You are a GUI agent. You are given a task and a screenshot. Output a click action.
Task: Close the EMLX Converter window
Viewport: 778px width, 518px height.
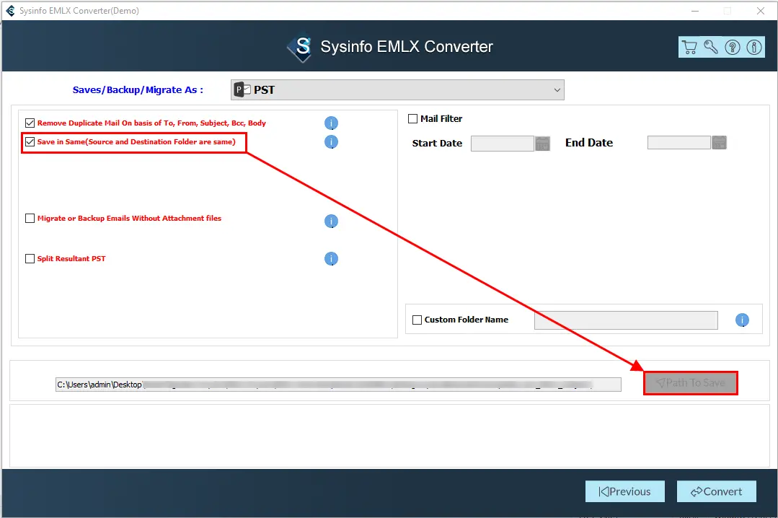pos(760,10)
